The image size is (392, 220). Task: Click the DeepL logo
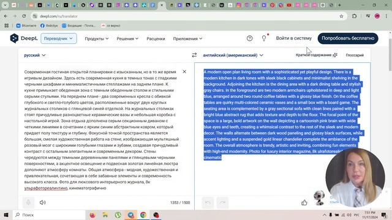pos(24,38)
